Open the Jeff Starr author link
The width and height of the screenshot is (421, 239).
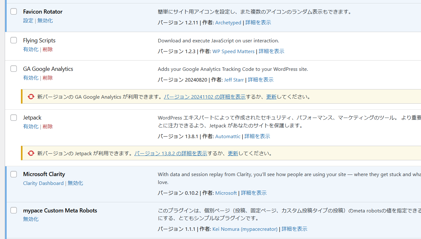(234, 80)
